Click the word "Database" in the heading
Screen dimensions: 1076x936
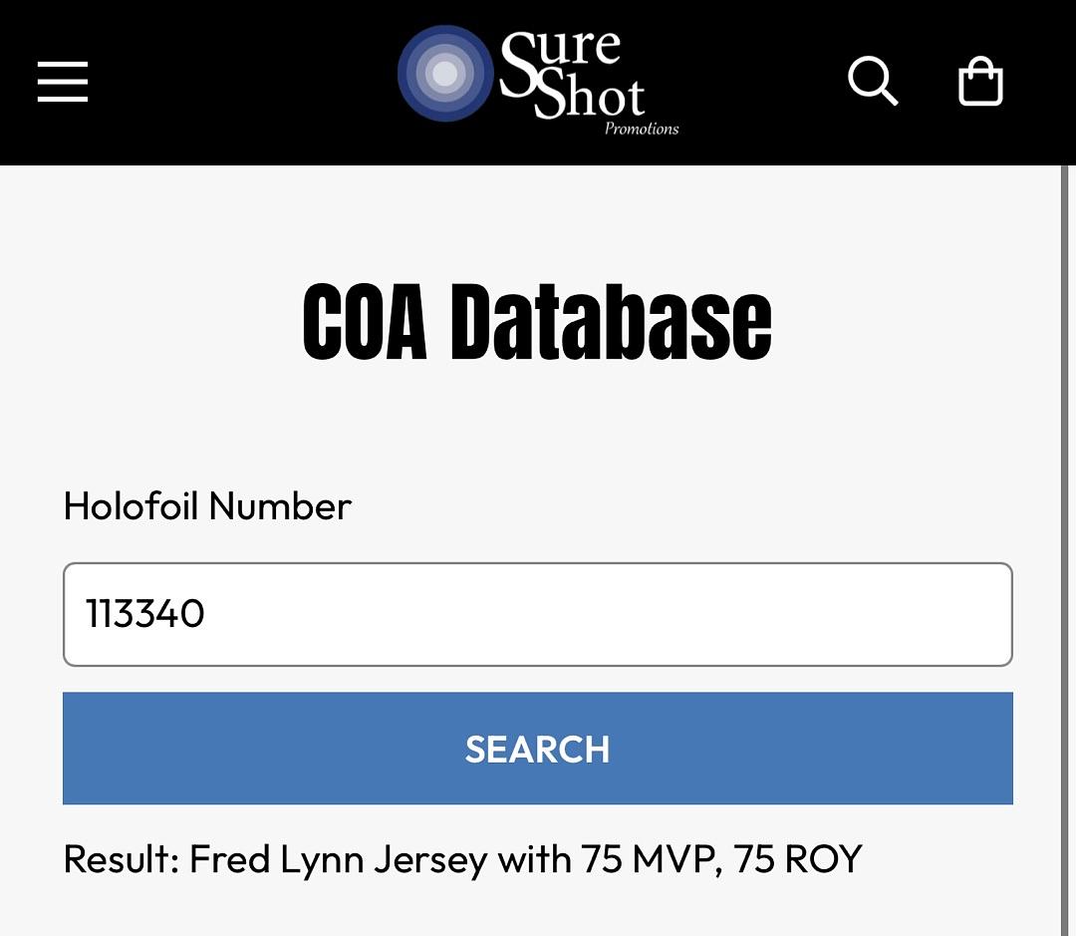coord(610,322)
